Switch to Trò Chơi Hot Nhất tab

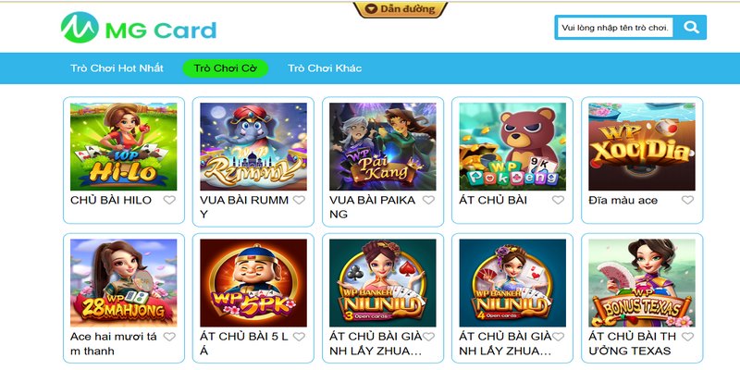click(117, 68)
